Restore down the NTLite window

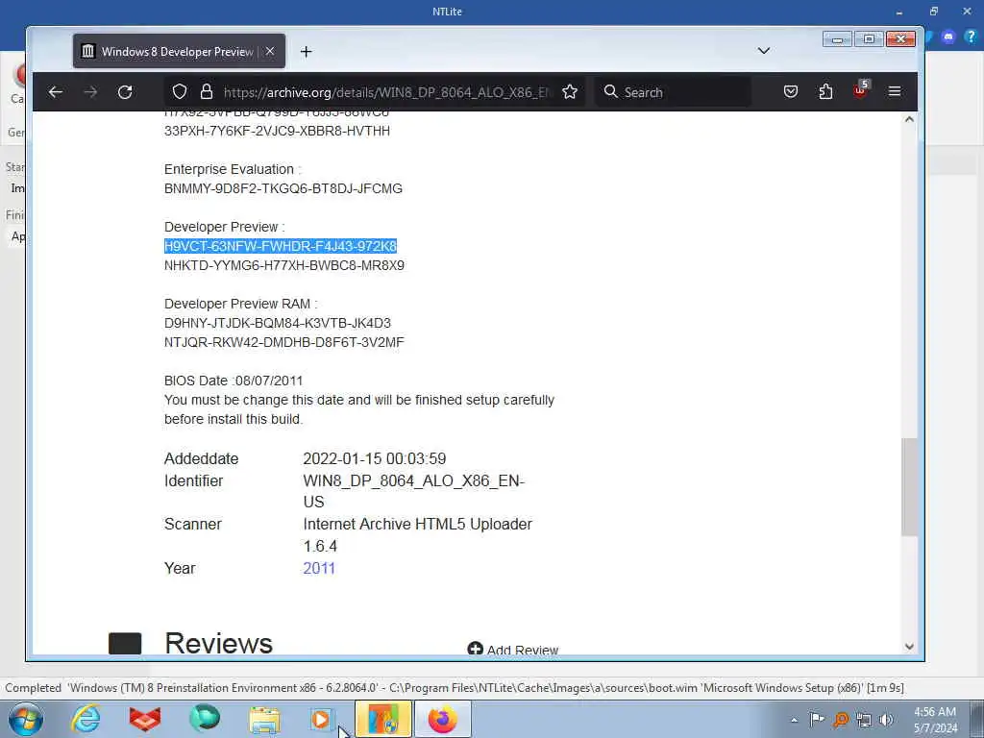coord(934,12)
